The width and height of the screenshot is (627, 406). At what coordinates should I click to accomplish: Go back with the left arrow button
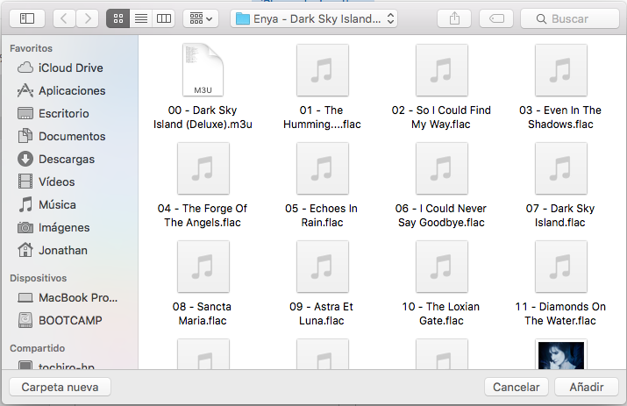(x=64, y=18)
